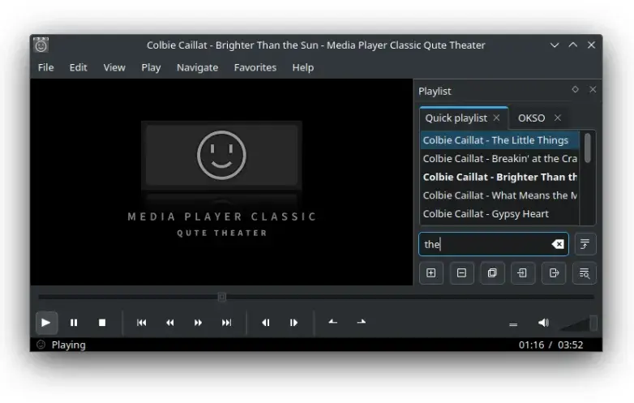
Task: Switch to the OKSO playlist tab
Action: (x=531, y=118)
